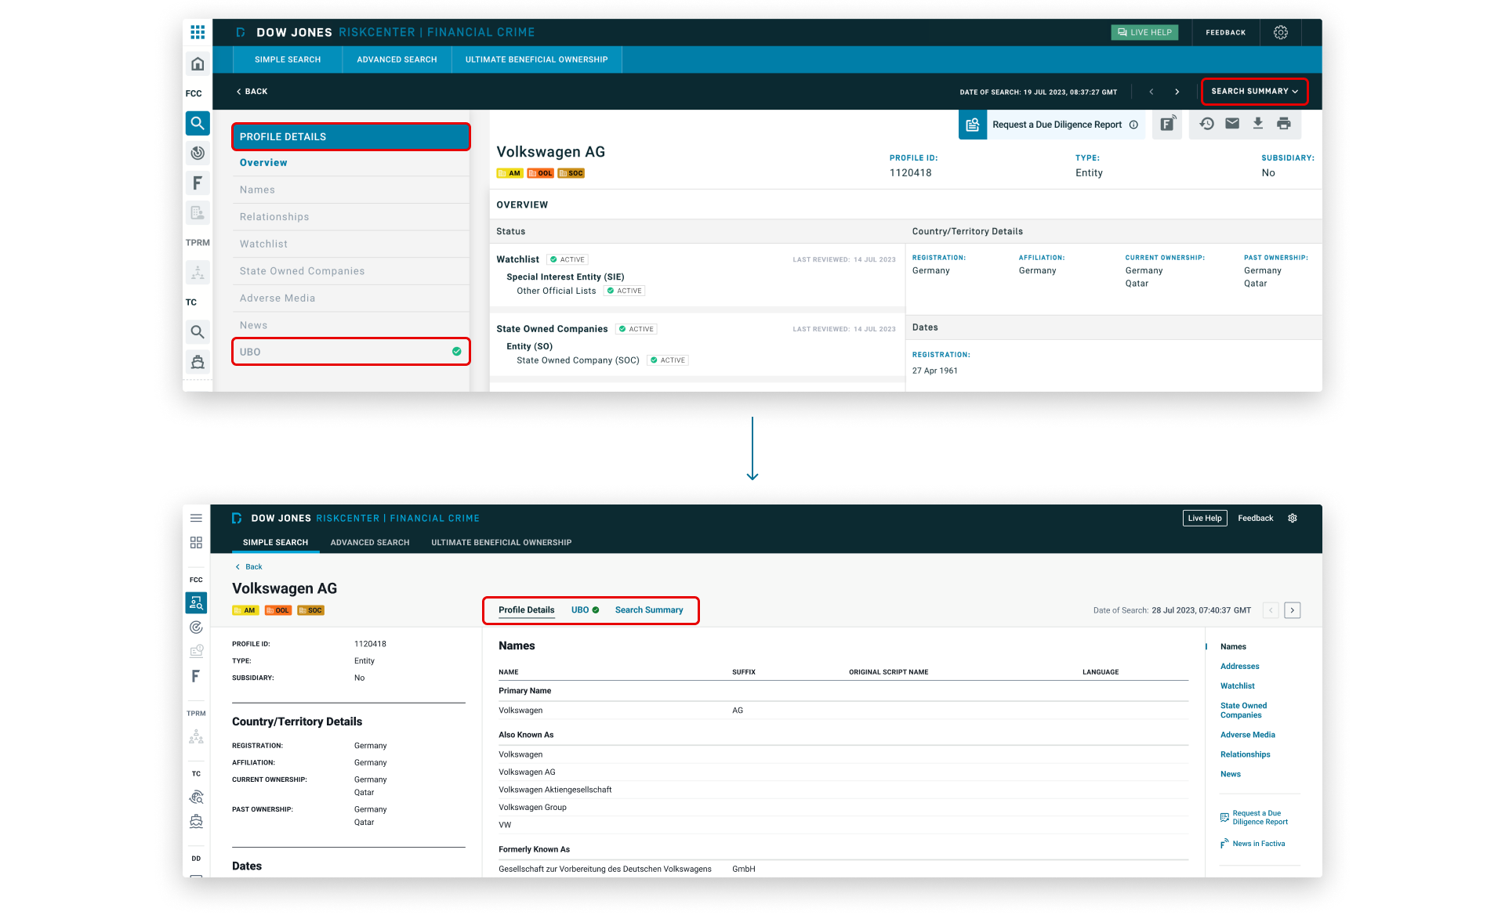Click previous result arrow button, bottom screen
This screenshot has width=1505, height=915.
pyautogui.click(x=1271, y=610)
